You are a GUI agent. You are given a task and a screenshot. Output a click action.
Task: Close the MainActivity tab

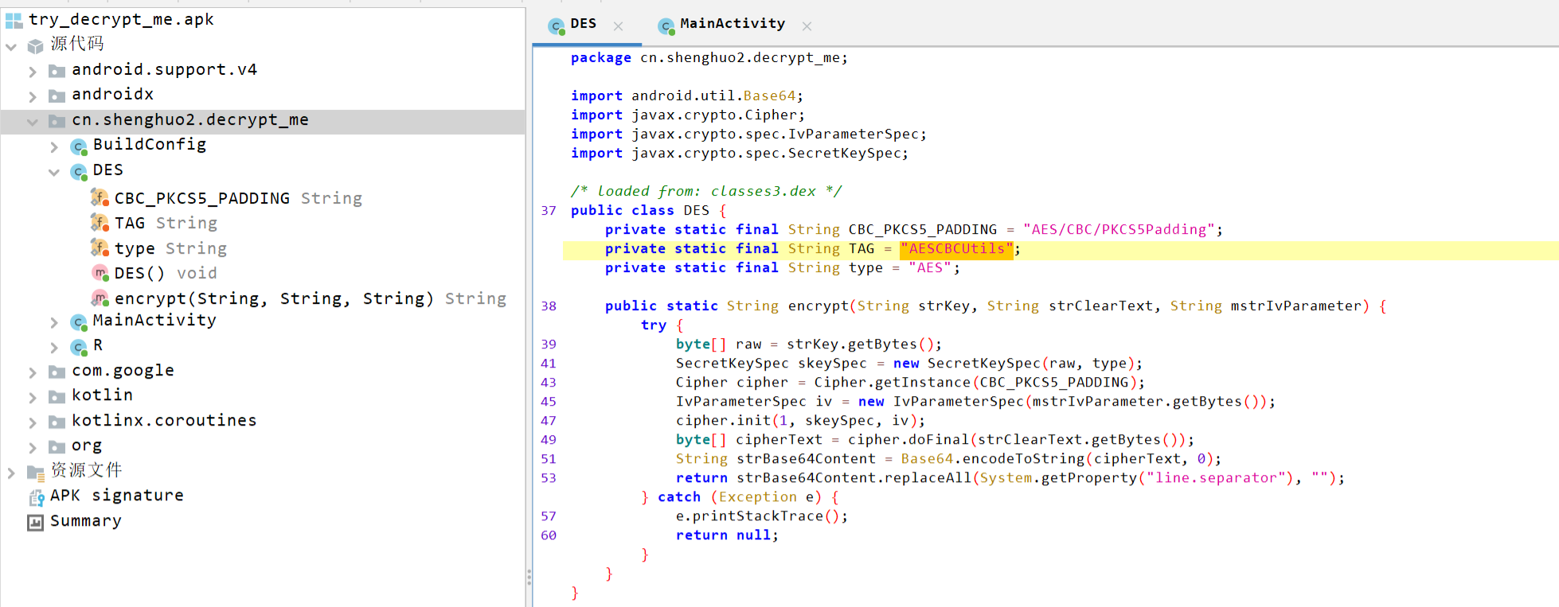[807, 26]
